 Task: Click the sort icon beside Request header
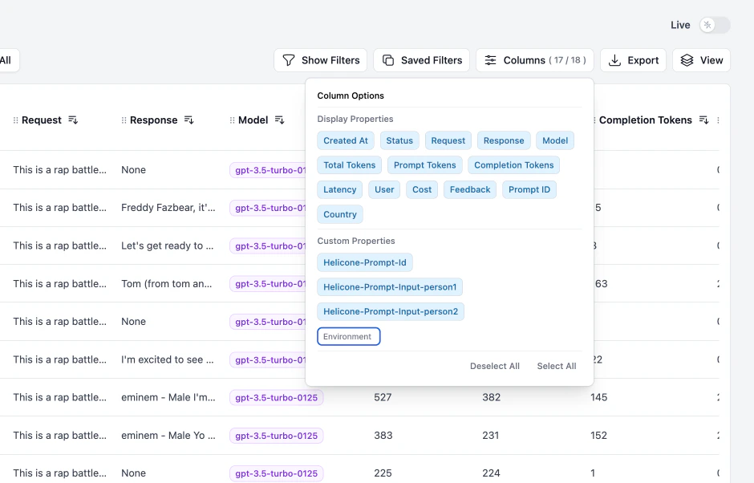pos(72,120)
